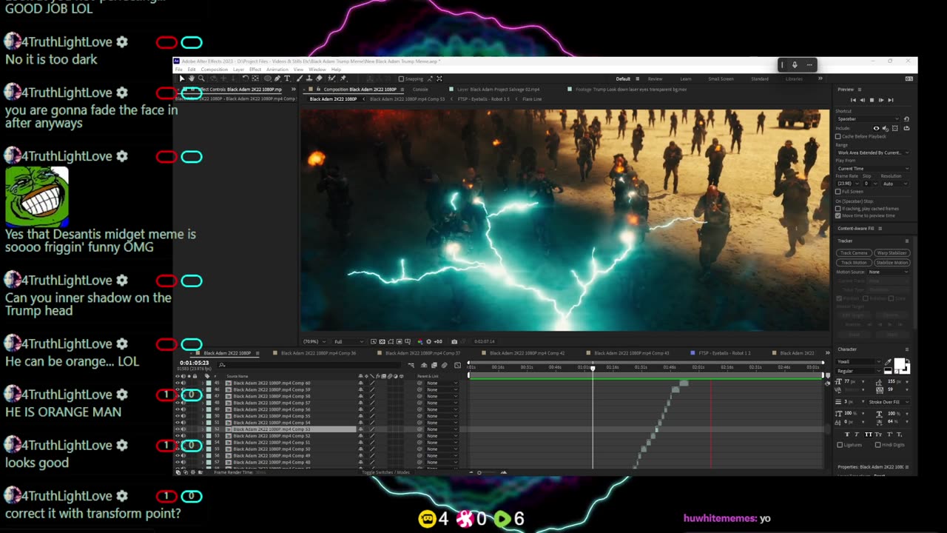This screenshot has width=947, height=533.
Task: Open viewer magnification 70.9% dropdown
Action: pyautogui.click(x=314, y=341)
